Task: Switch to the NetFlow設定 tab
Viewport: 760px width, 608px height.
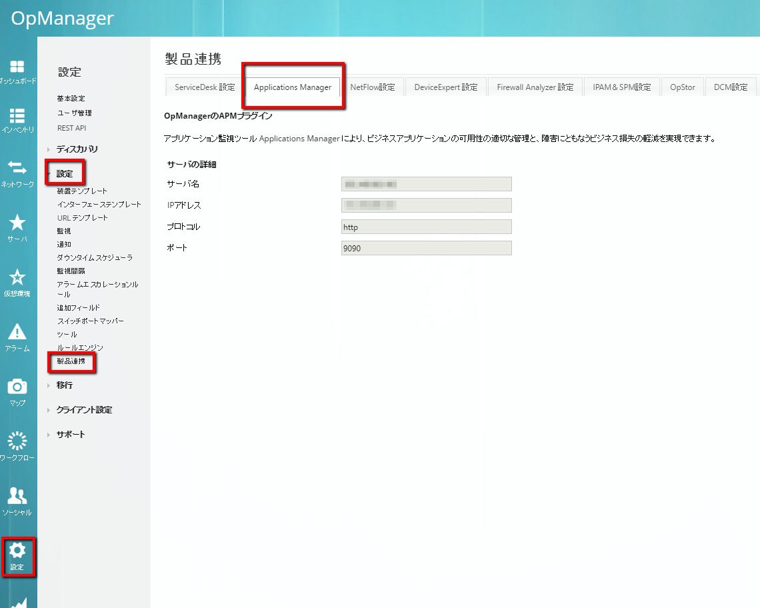Action: 372,87
